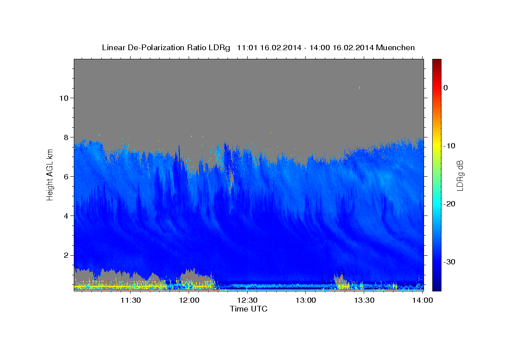Click the location label 'Muenchen' in the title
The width and height of the screenshot is (524, 349).
pyautogui.click(x=396, y=48)
